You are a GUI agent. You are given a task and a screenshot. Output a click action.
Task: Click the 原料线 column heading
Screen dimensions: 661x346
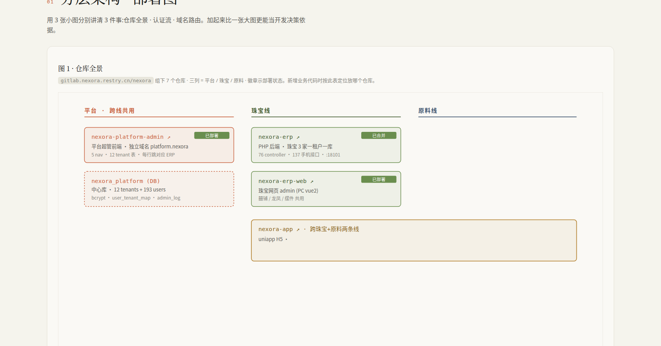point(427,111)
